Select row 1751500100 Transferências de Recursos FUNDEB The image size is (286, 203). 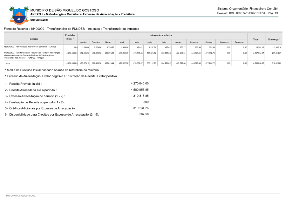click(32, 55)
